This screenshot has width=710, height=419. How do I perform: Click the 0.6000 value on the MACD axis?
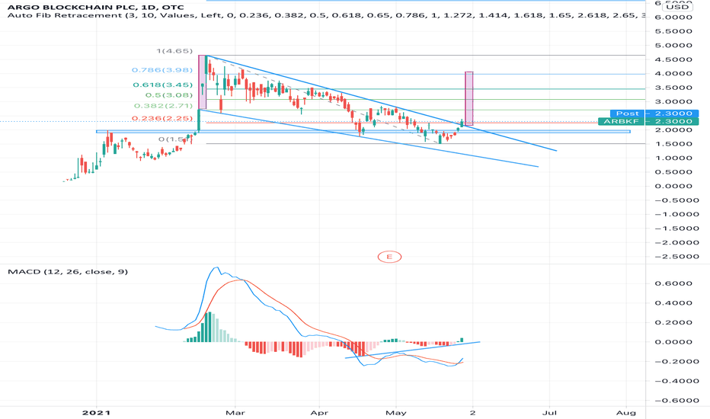673,283
